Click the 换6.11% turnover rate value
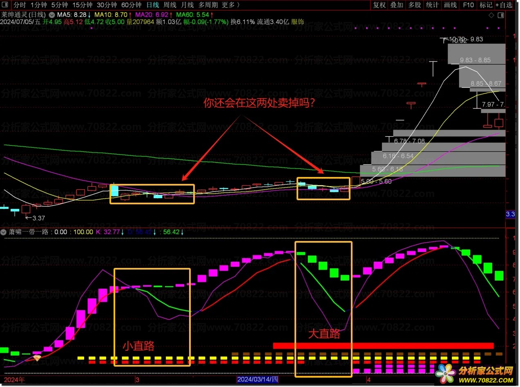 [243, 22]
